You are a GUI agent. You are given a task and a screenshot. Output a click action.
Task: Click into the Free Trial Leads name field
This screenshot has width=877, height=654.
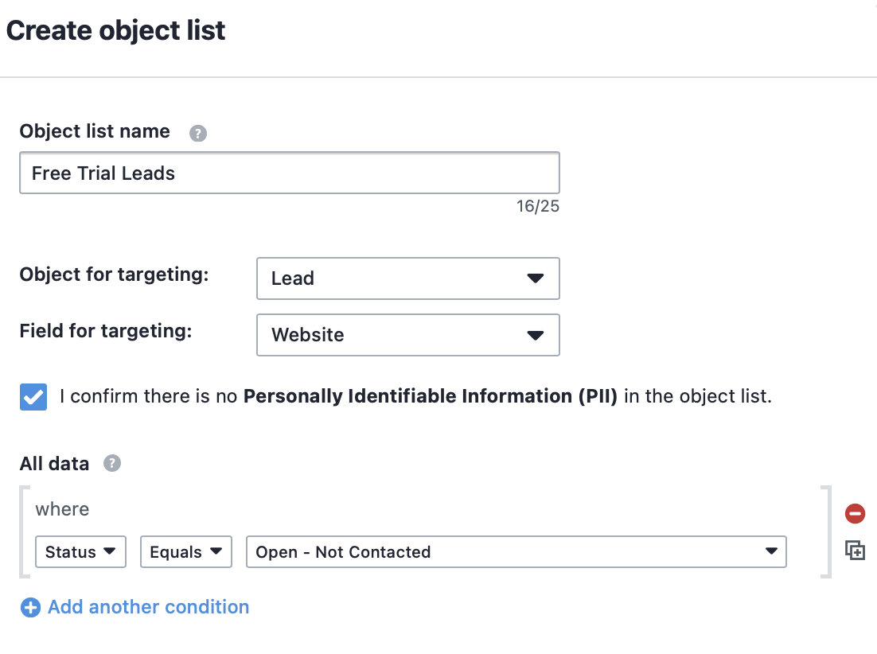(290, 173)
